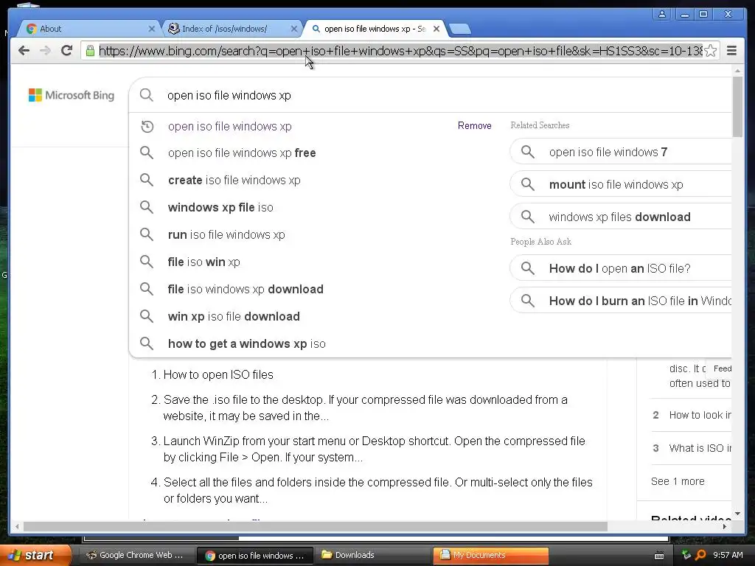Screen dimensions: 755x566
Task: Click magnifier icon beside 'open iso file windows 7'
Action: point(528,152)
